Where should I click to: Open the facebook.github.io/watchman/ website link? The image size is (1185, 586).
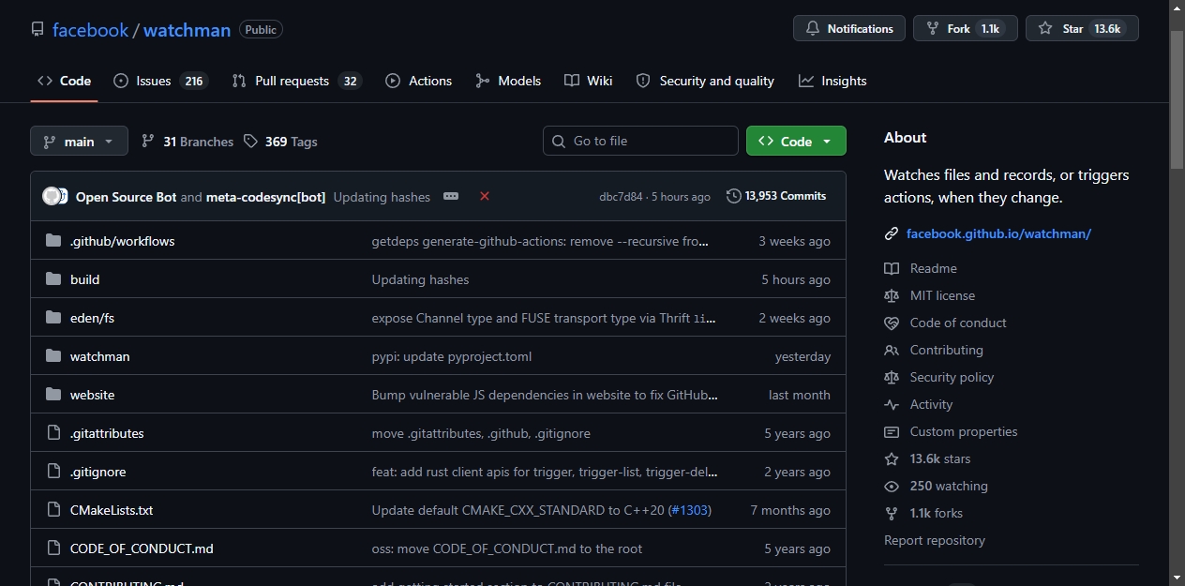point(998,233)
